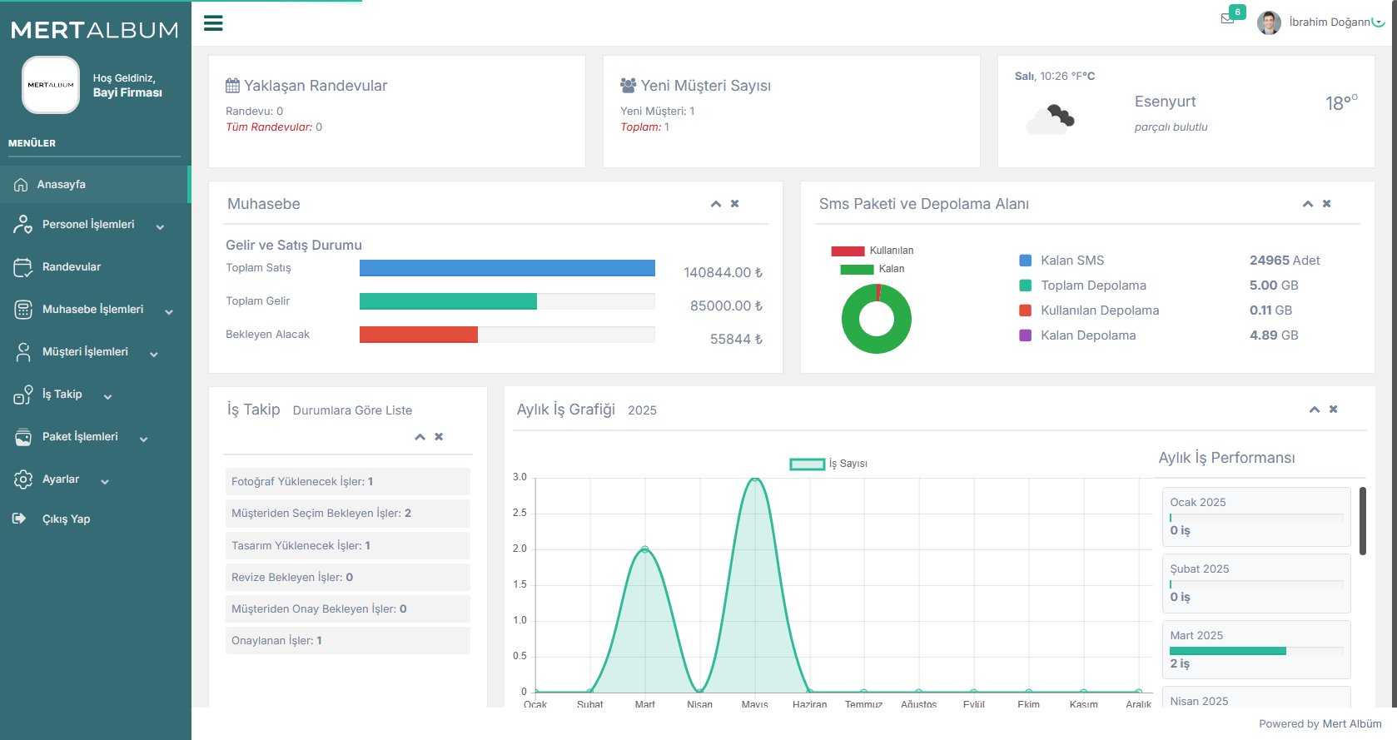This screenshot has height=740, width=1397.
Task: Click the Randevular calendar icon in sidebar
Action: coord(22,267)
